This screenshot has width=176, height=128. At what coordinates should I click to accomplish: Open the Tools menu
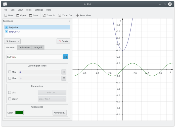[x=29, y=10]
